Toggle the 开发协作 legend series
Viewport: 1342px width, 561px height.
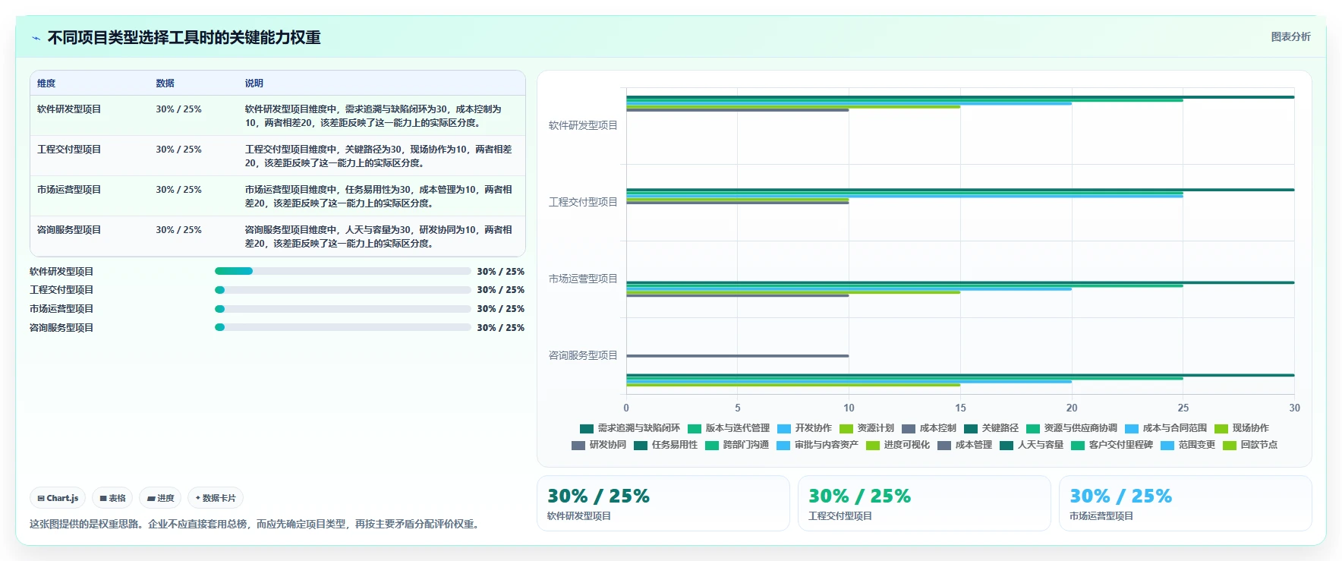click(x=805, y=428)
